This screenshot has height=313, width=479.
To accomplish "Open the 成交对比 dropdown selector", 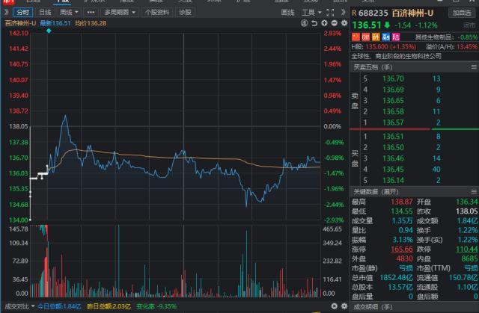I will point(19,306).
